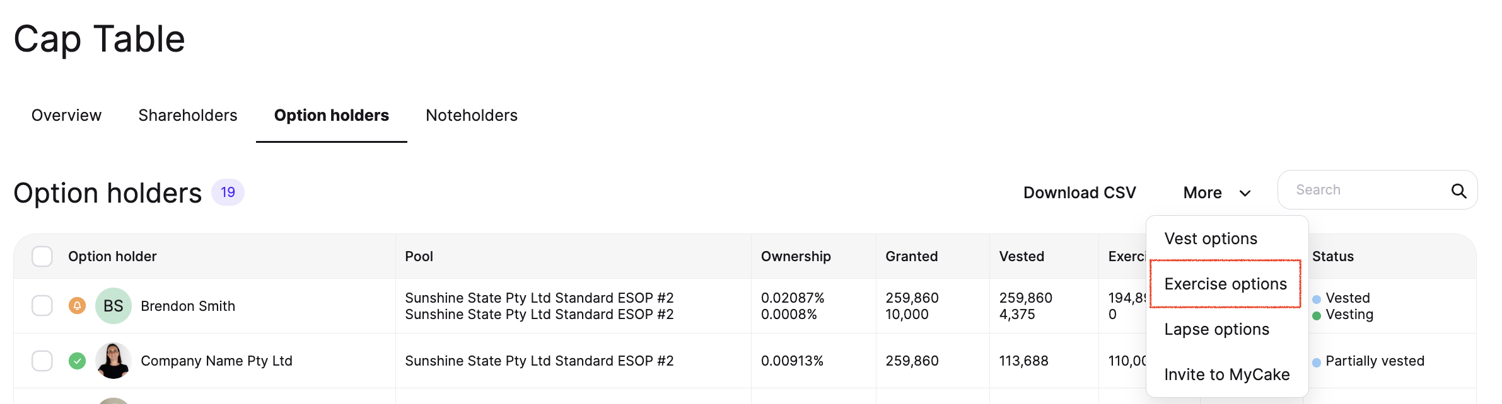Open Company Name Pty Ltd profile photo
Viewport: 1502px width, 404px height.
[x=114, y=361]
